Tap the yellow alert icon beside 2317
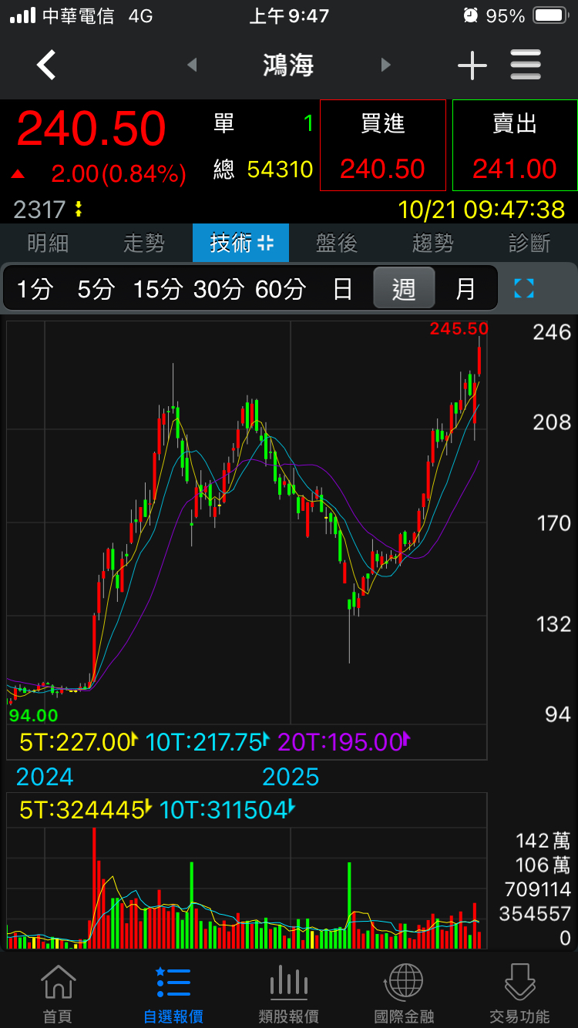This screenshot has width=578, height=1028. click(78, 209)
